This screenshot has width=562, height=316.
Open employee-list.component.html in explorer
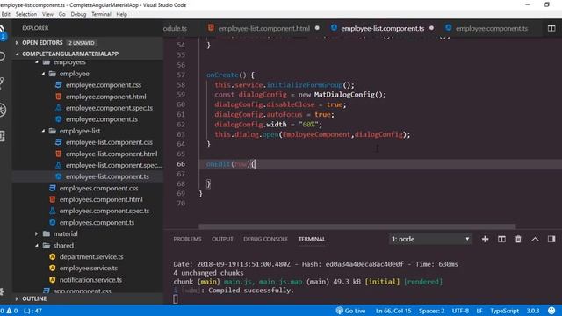tap(112, 154)
